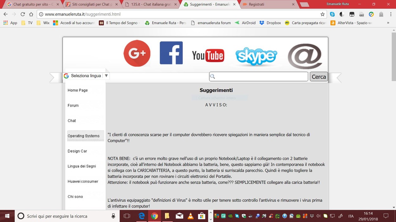Open the Dropbox tray icon
Viewport: 396px width, 222px height.
click(312, 216)
